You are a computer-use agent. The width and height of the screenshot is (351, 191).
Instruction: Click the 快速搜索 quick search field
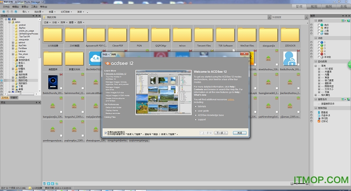[x=288, y=17]
